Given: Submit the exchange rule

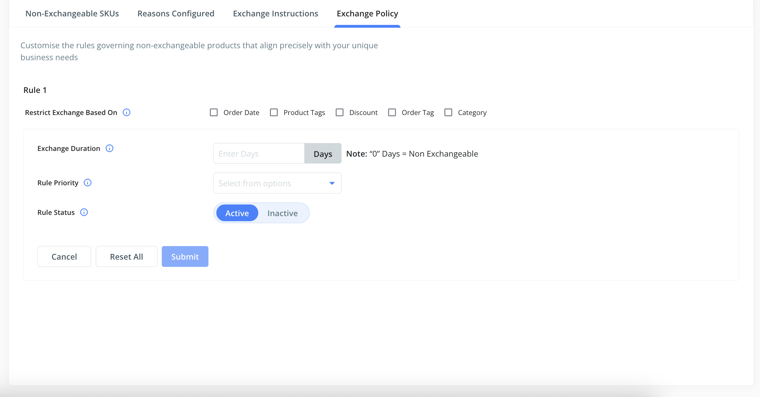Looking at the screenshot, I should (x=185, y=256).
